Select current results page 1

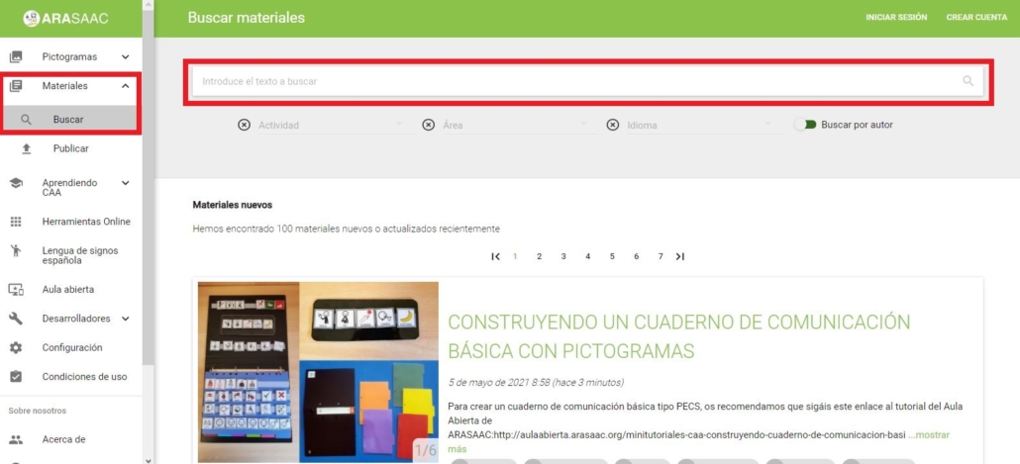[x=515, y=256]
